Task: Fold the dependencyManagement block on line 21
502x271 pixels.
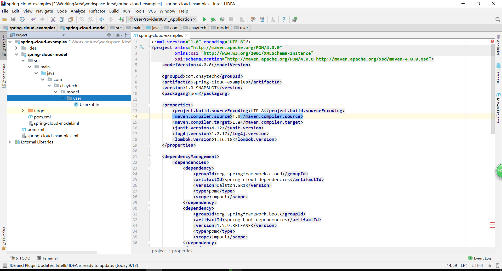Action: [149, 157]
